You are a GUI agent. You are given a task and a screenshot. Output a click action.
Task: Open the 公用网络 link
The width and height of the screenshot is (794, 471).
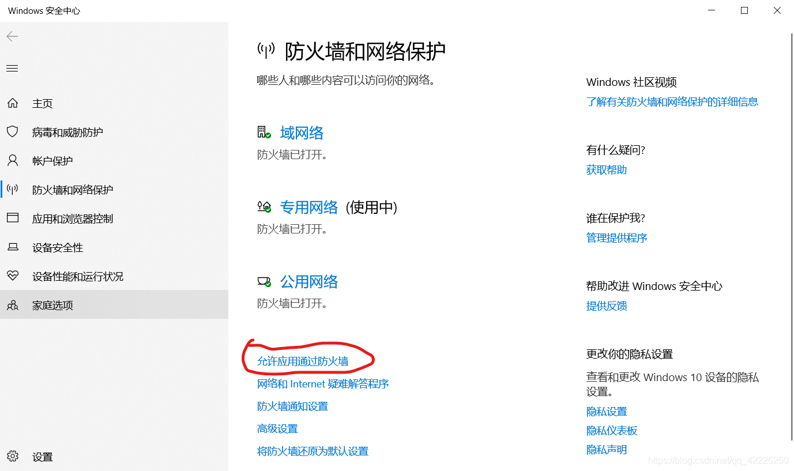(x=309, y=282)
